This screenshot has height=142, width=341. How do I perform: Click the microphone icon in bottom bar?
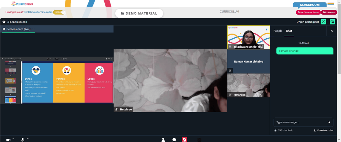coord(23,140)
